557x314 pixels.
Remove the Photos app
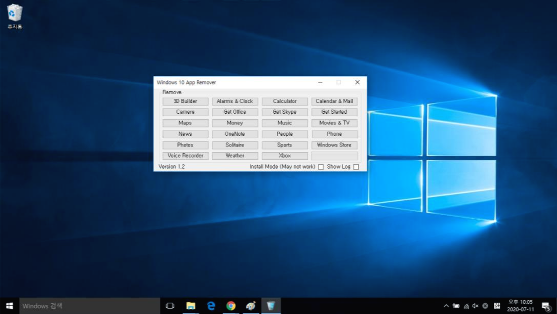tap(186, 145)
